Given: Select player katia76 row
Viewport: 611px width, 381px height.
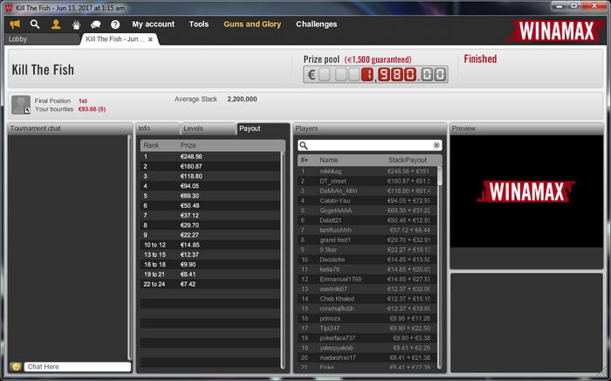Looking at the screenshot, I should pos(367,269).
